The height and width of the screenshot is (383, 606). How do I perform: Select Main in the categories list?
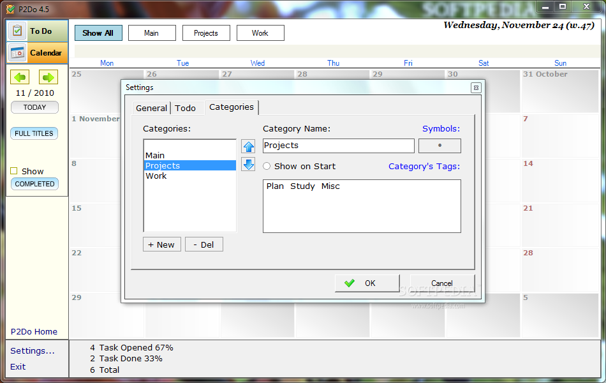[189, 155]
